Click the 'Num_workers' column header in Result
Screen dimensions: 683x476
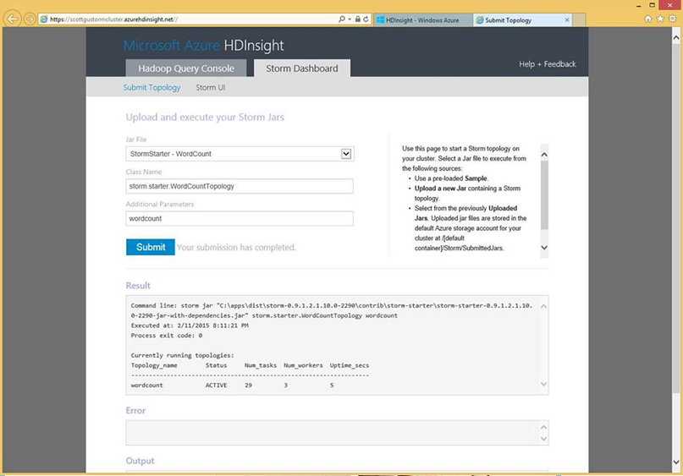(x=303, y=365)
